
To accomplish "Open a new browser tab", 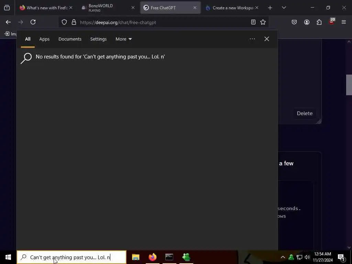I will click(x=270, y=8).
